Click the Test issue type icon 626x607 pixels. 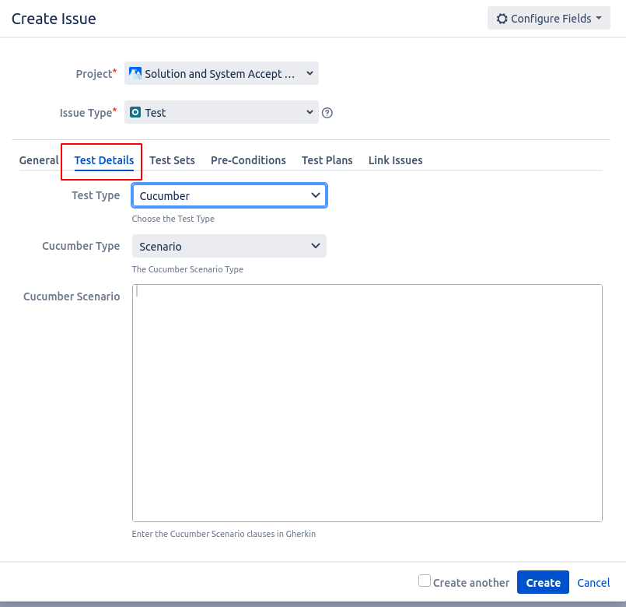135,112
